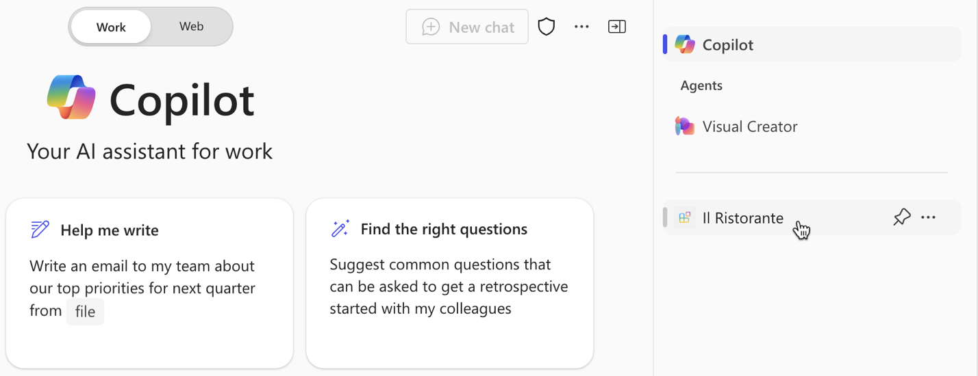This screenshot has height=376, width=978.
Task: Pin the Il Ristorante agent
Action: 901,217
